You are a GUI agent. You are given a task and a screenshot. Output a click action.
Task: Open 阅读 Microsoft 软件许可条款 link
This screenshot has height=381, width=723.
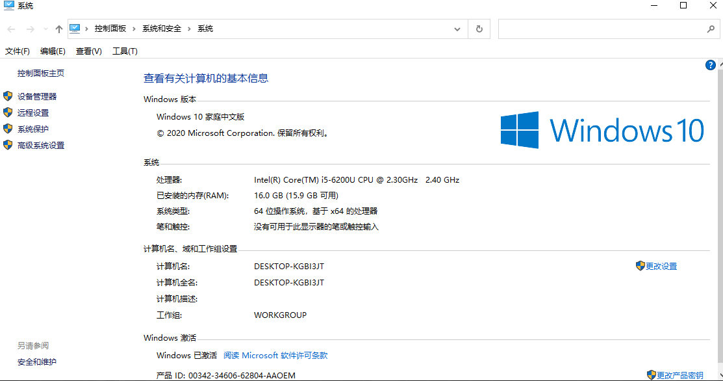click(275, 355)
